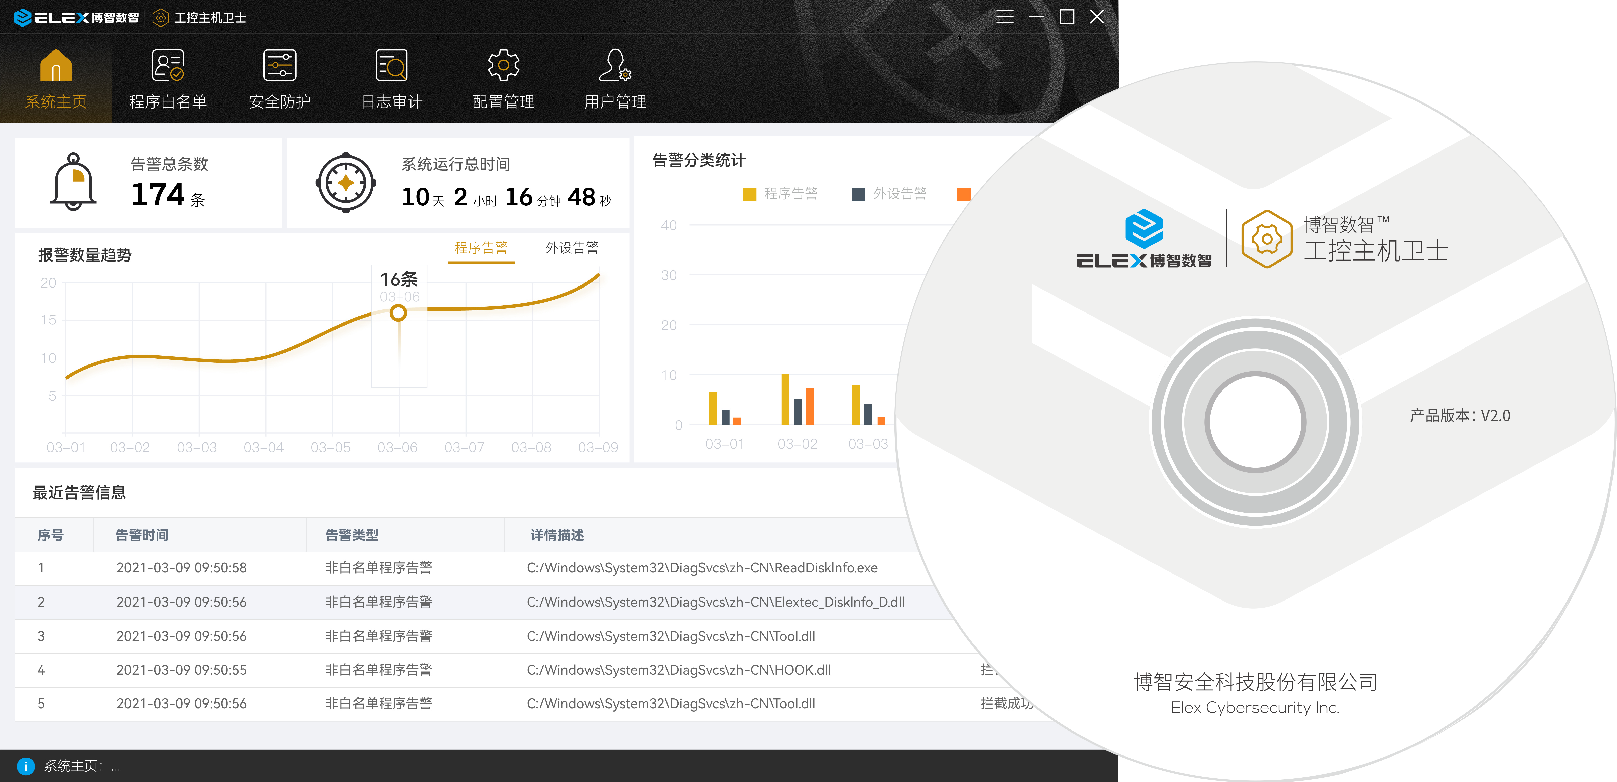Click the 03-06 data point marker

click(x=398, y=312)
